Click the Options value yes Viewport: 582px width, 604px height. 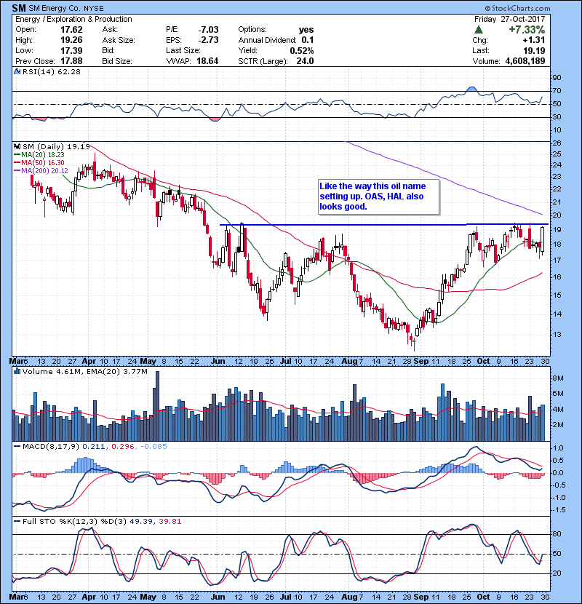pos(306,30)
